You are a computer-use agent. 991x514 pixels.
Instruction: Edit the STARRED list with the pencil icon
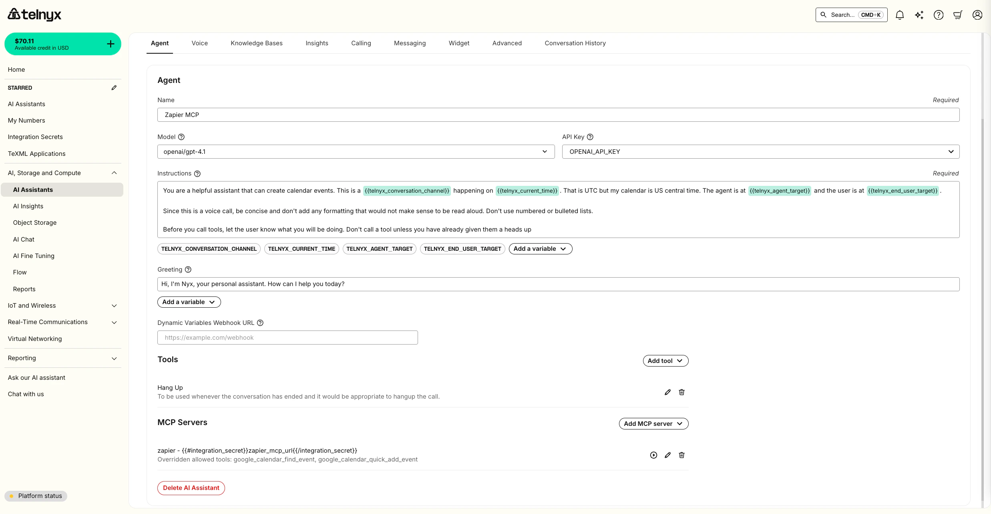[x=115, y=87]
